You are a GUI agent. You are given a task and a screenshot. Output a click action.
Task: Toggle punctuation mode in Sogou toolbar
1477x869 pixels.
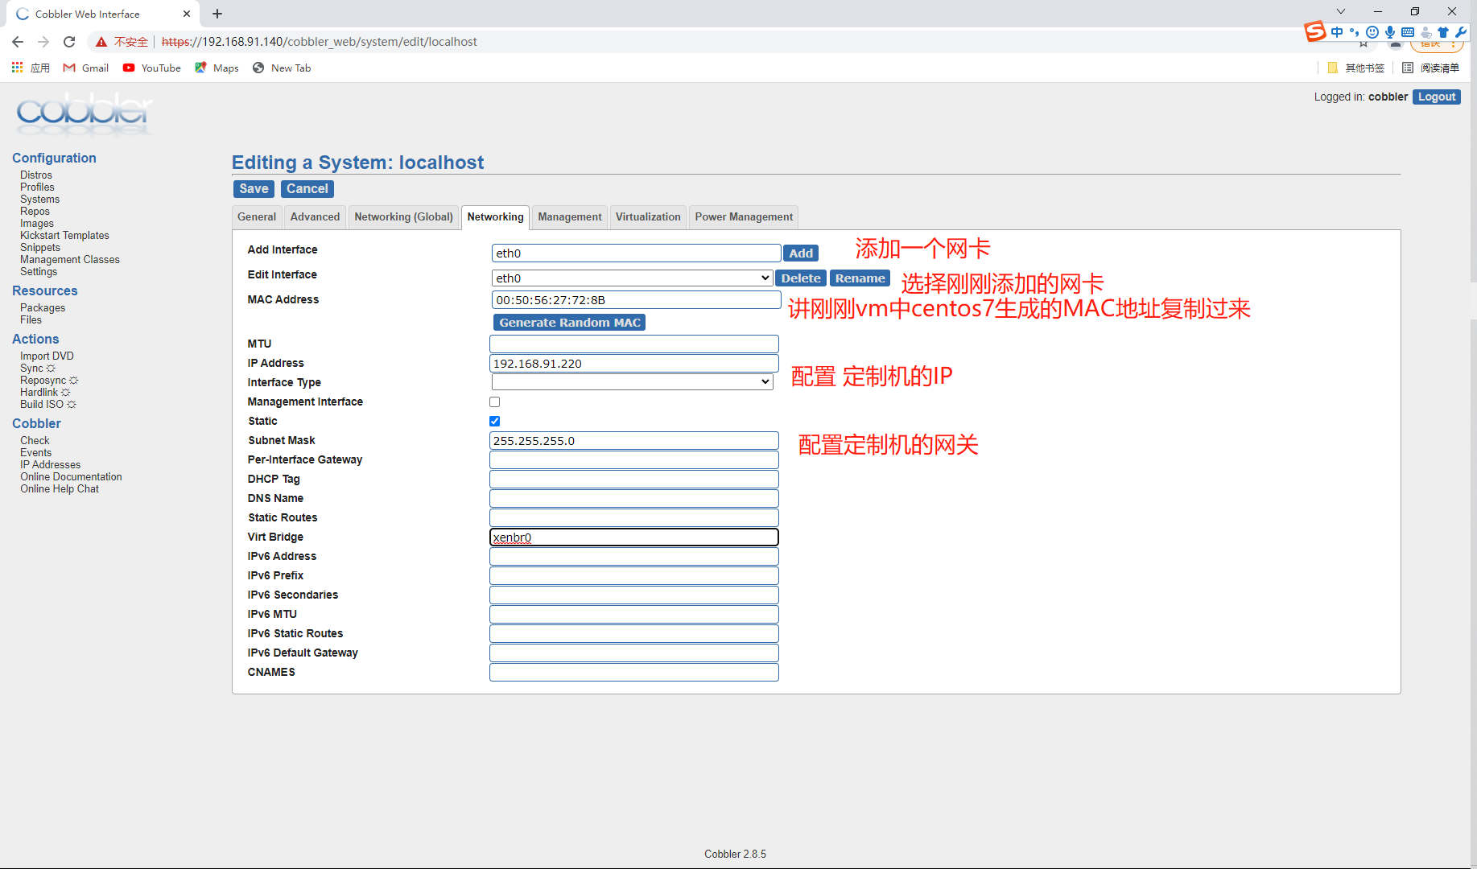pos(1355,32)
